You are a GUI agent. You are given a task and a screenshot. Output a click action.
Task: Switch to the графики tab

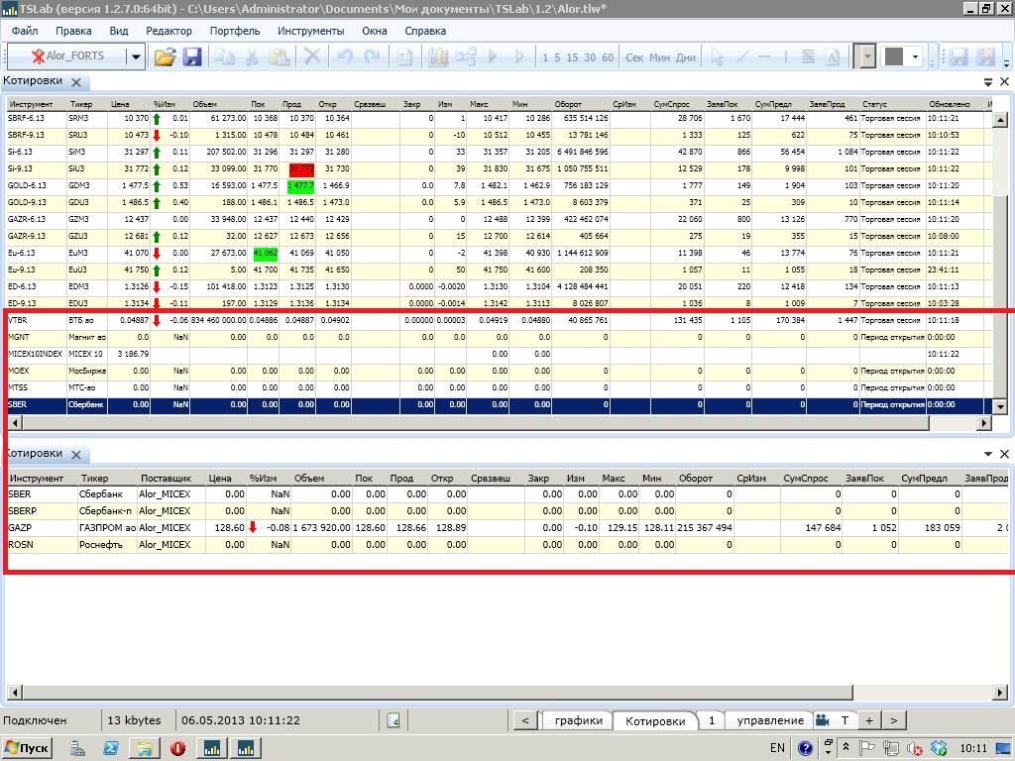click(578, 720)
